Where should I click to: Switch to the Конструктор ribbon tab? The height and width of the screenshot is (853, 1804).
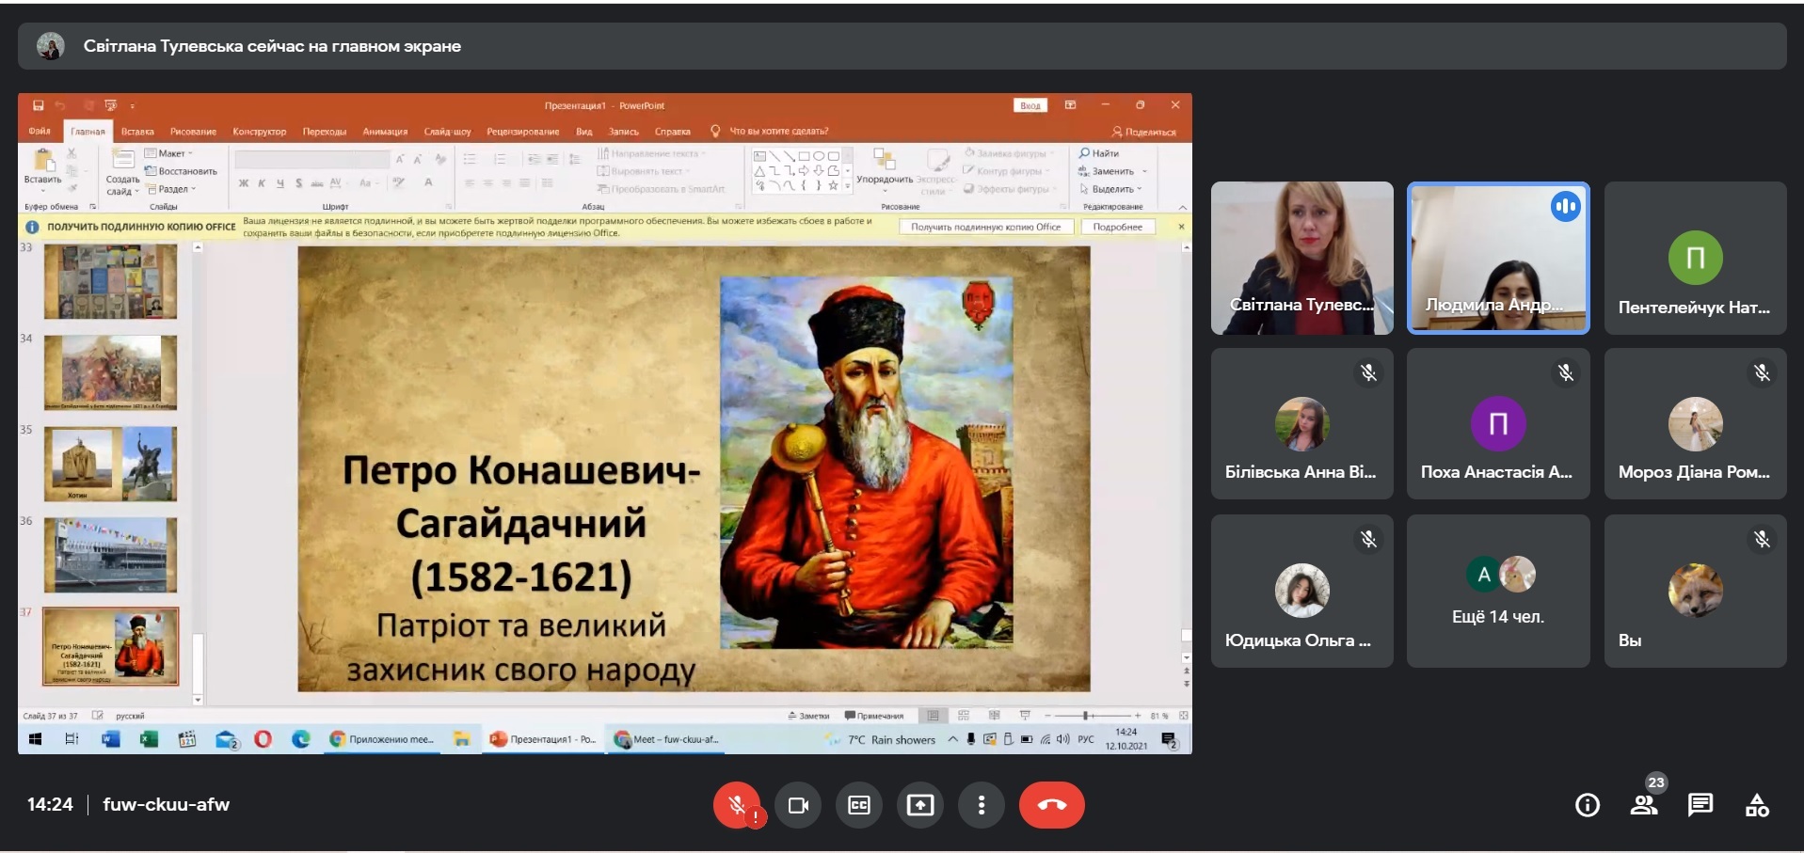(x=259, y=132)
